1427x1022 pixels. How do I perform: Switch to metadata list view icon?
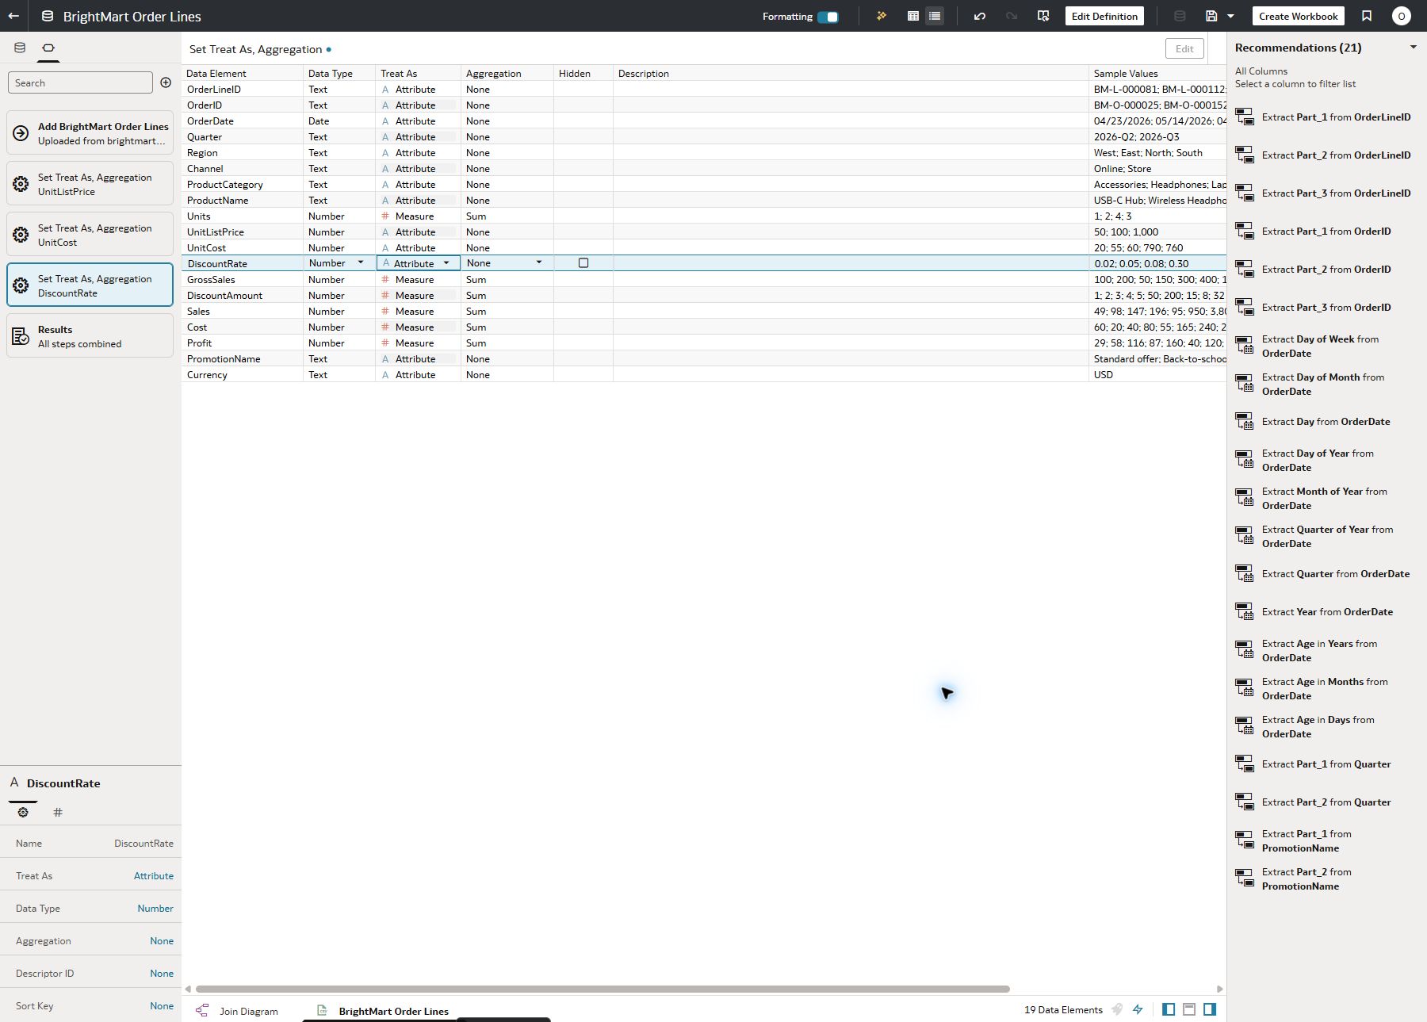coord(935,16)
